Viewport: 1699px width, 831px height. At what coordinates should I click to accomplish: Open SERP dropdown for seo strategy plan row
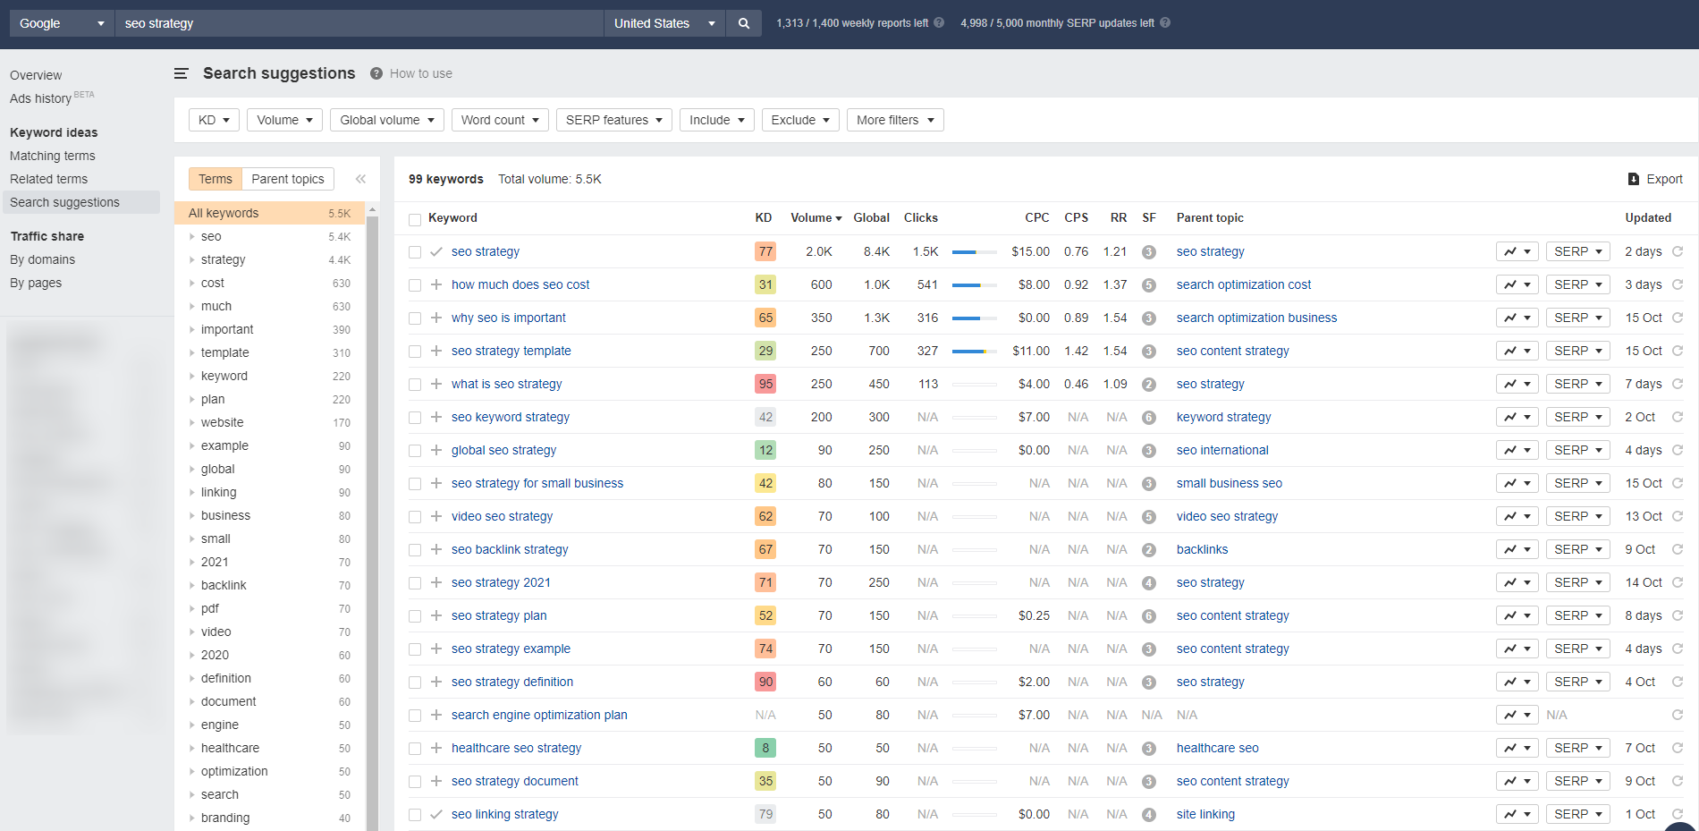point(1578,615)
